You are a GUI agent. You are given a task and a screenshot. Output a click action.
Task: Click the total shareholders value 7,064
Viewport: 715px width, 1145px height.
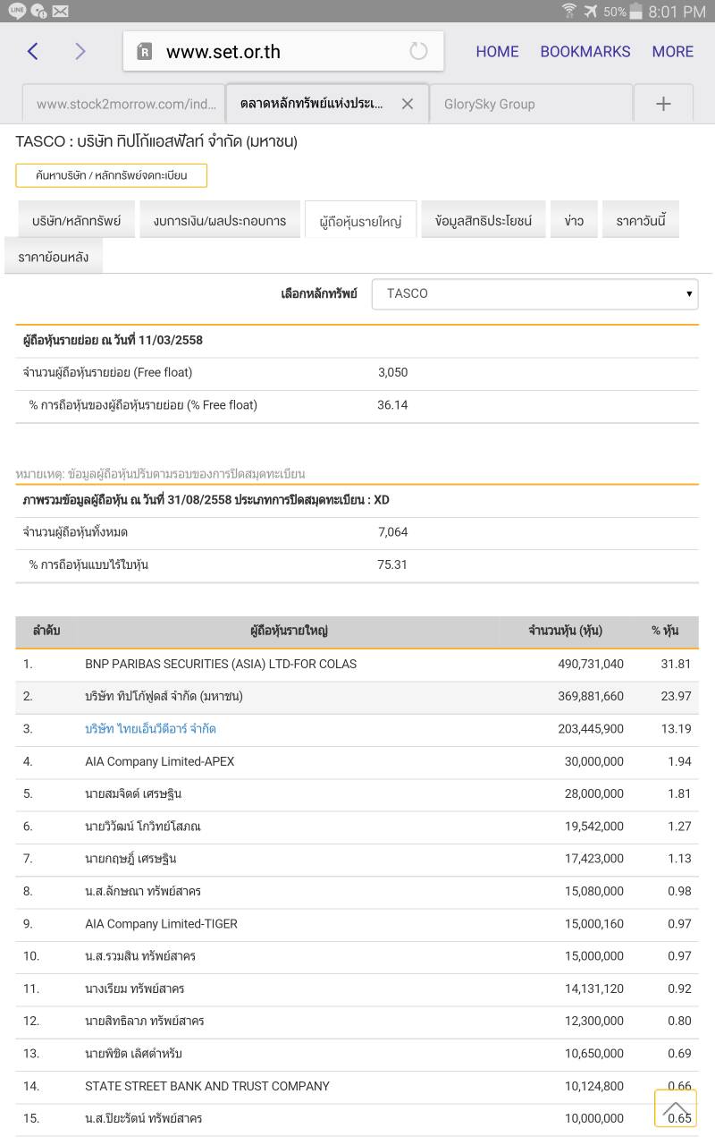point(392,532)
